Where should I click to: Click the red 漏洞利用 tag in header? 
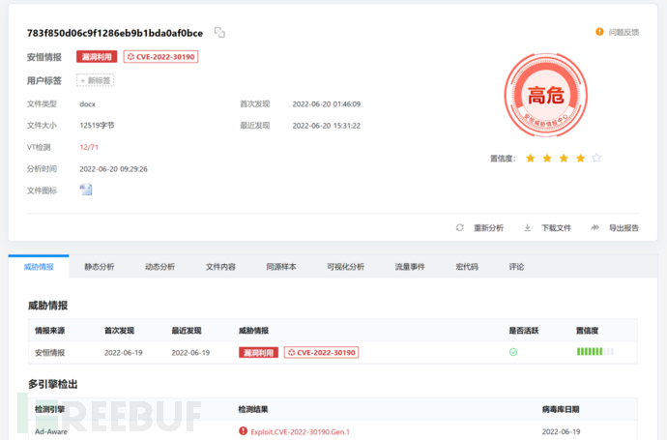97,57
